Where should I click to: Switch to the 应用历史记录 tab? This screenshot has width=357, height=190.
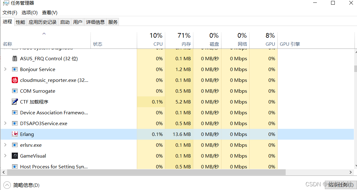pyautogui.click(x=42, y=22)
